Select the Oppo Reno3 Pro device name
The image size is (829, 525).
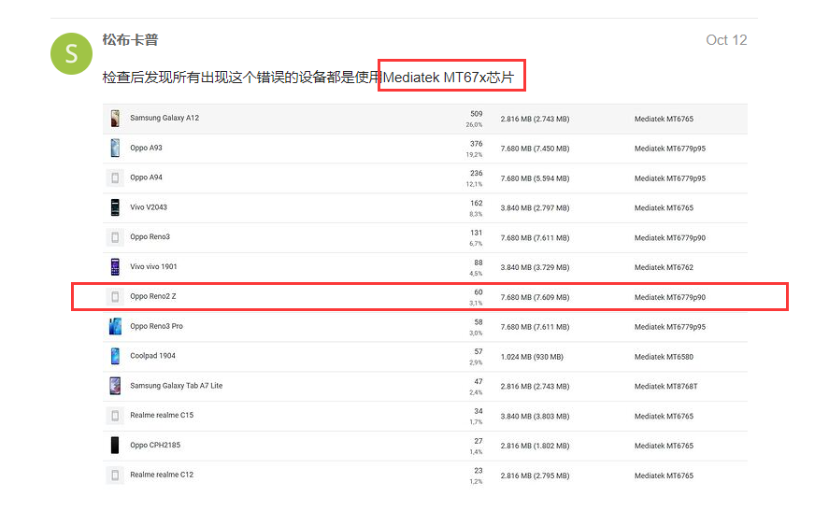[156, 326]
